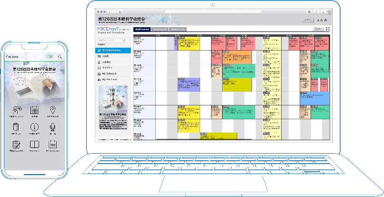The height and width of the screenshot is (197, 384).
Task: Open the My Schedule notepad icon on phone
Action: (x=52, y=144)
